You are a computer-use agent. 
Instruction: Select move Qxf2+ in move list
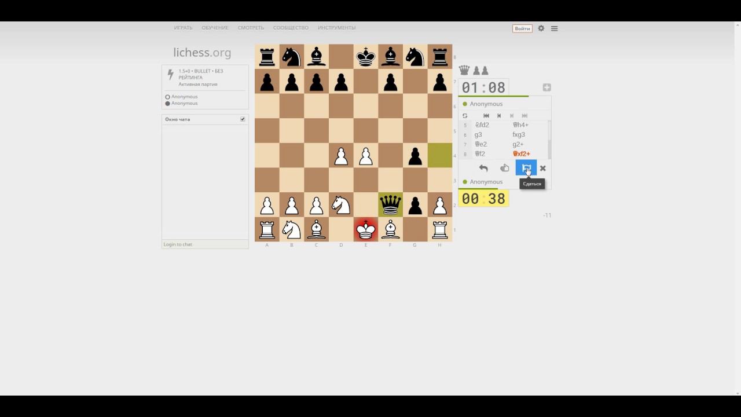521,154
